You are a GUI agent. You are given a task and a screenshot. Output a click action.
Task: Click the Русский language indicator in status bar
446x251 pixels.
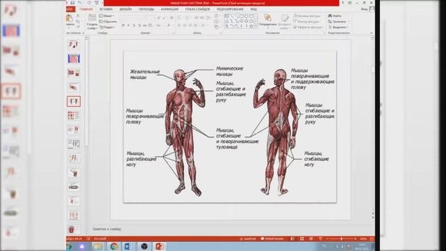click(100, 238)
